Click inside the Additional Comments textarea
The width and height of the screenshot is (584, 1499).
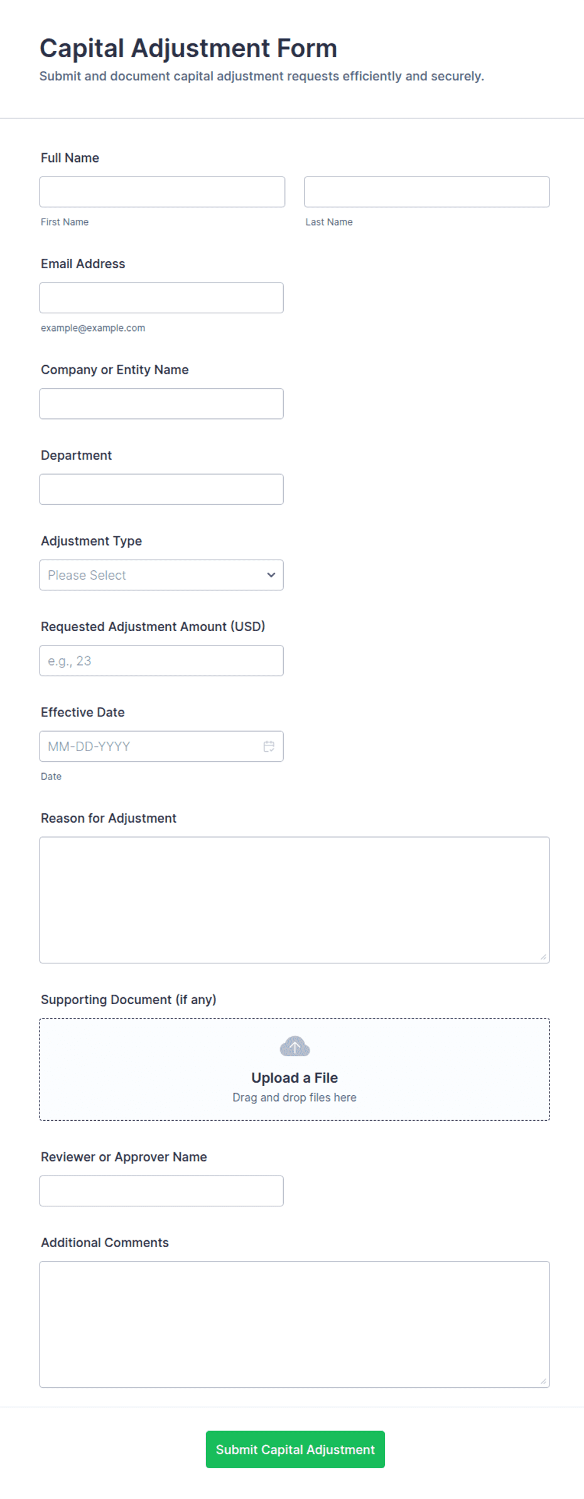coord(295,1324)
